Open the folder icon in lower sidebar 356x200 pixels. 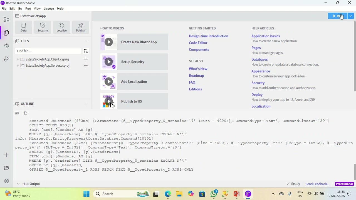point(6,168)
